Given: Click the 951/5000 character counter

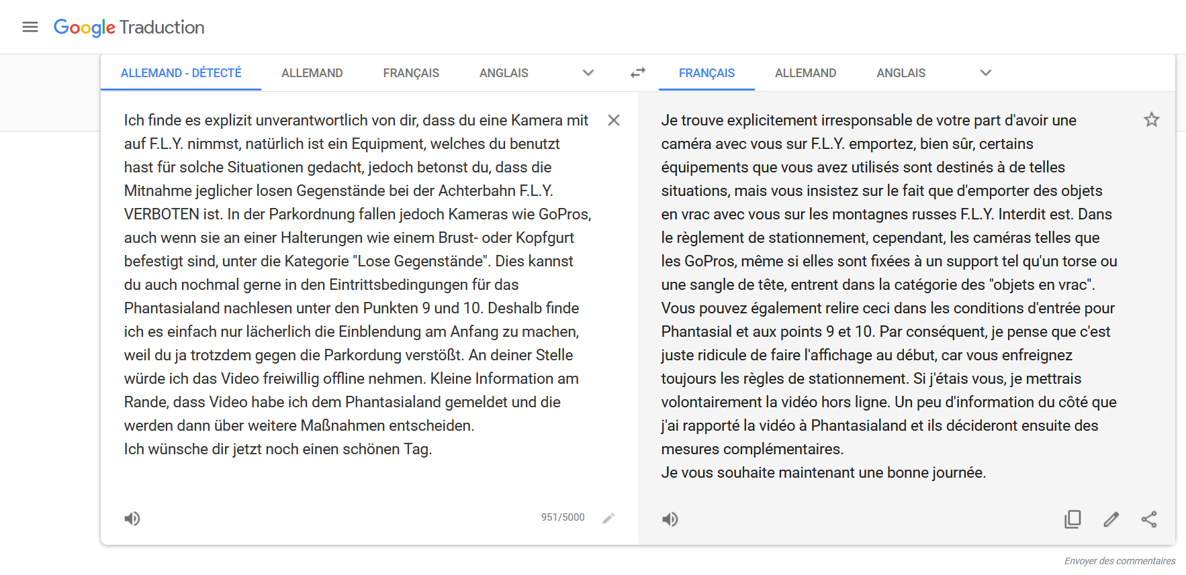Looking at the screenshot, I should click(x=563, y=517).
